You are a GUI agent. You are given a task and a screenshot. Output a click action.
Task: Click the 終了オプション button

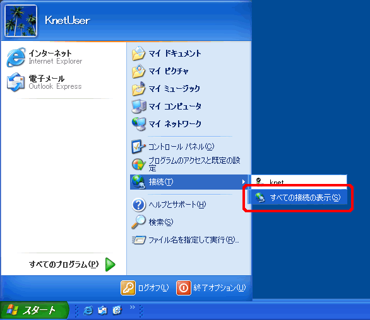(211, 288)
